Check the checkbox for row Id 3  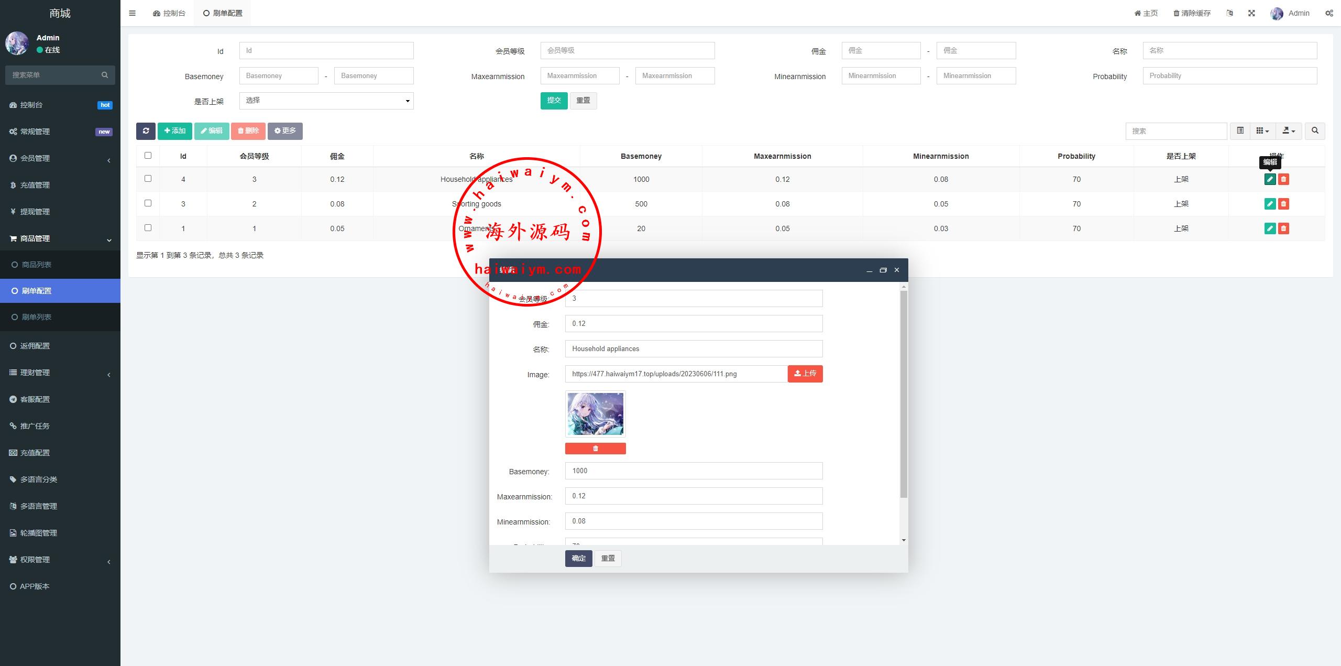pyautogui.click(x=148, y=203)
